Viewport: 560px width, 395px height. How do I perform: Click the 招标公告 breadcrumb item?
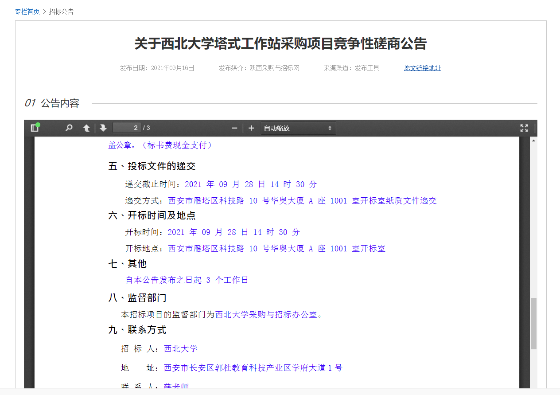[61, 12]
